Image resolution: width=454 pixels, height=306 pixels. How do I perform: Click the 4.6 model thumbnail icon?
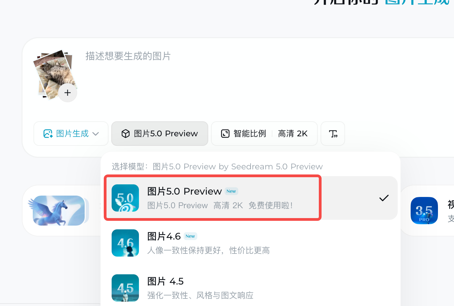125,243
